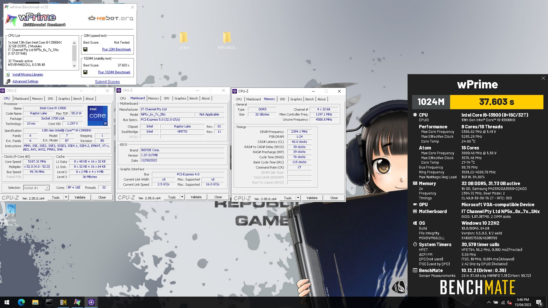Click Submit Scores link
This screenshot has height=308, width=548.
[107, 82]
